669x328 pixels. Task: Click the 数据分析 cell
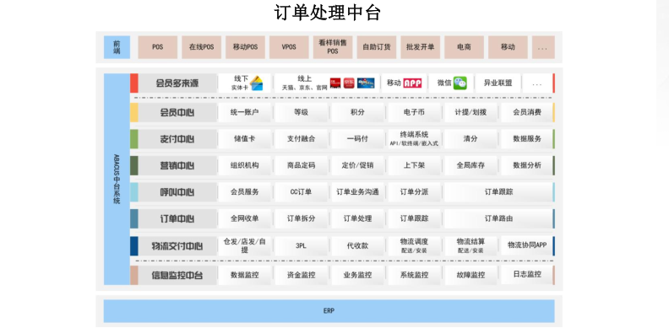click(x=527, y=165)
